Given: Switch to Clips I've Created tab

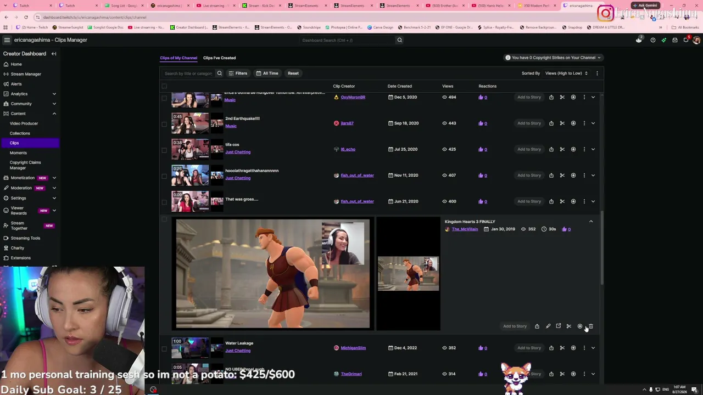Looking at the screenshot, I should (219, 58).
